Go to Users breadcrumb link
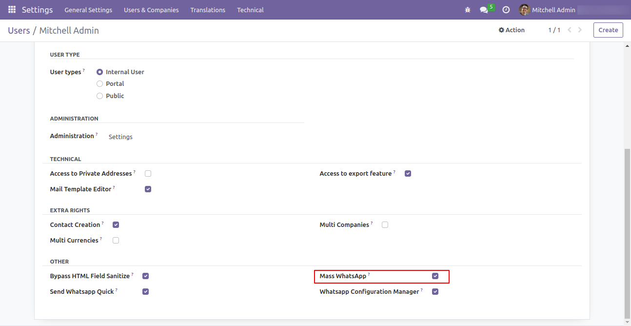This screenshot has width=631, height=326. (19, 30)
